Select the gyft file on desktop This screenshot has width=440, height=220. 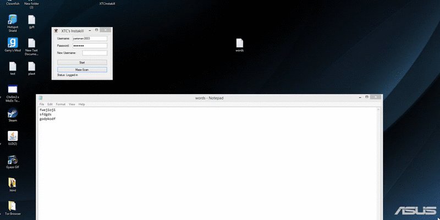(32, 22)
